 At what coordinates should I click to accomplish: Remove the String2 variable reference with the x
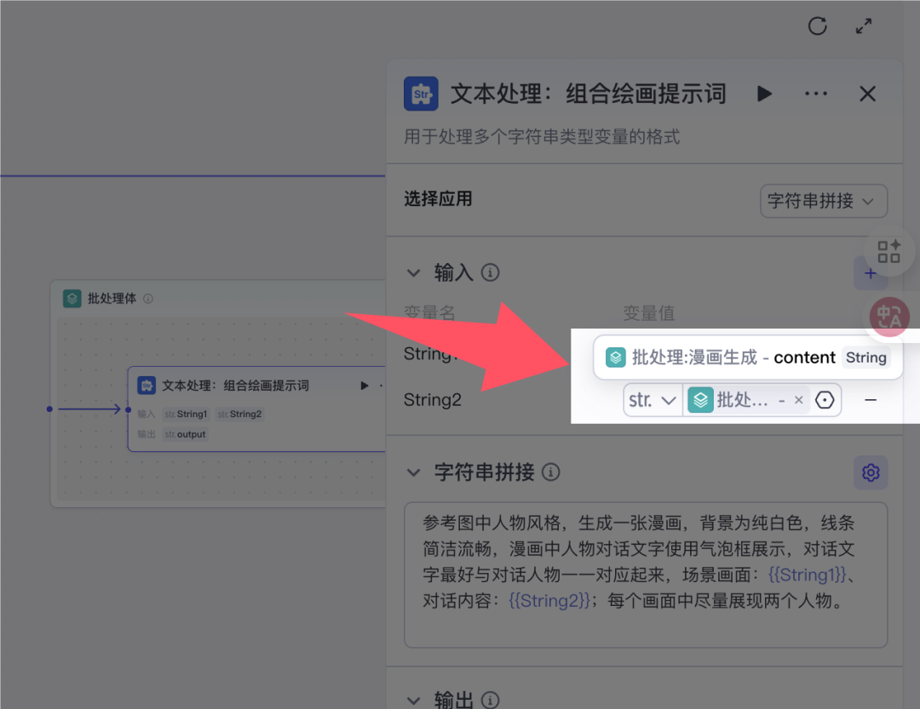click(x=798, y=400)
